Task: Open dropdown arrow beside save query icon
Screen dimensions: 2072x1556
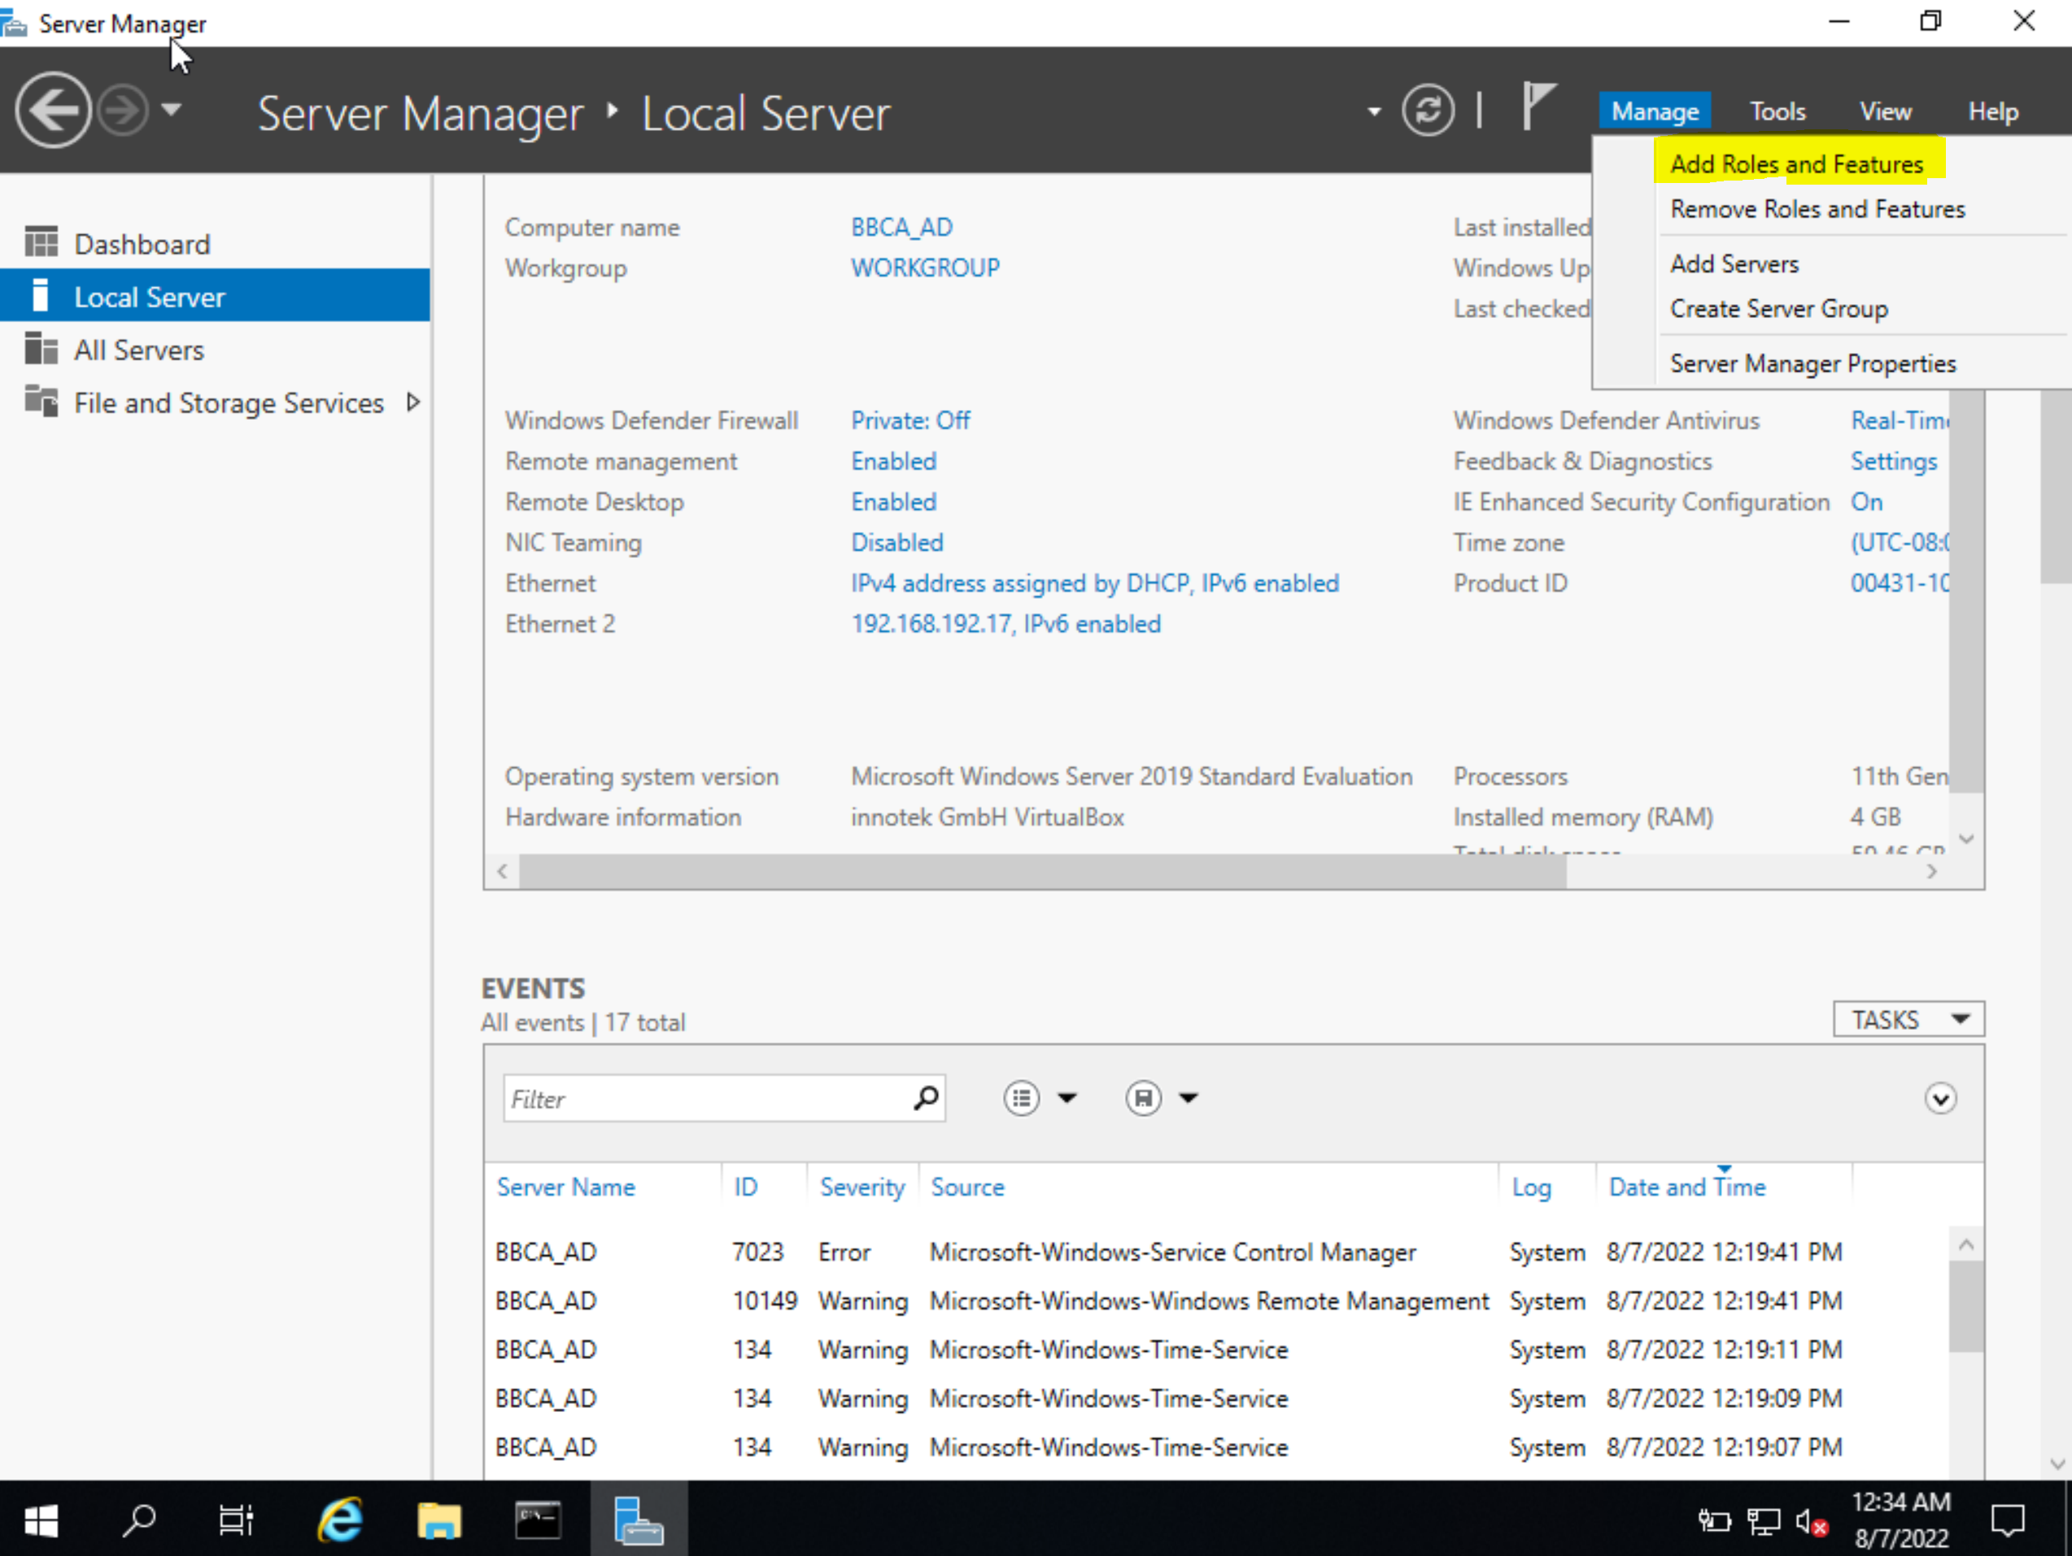Action: [x=1189, y=1098]
